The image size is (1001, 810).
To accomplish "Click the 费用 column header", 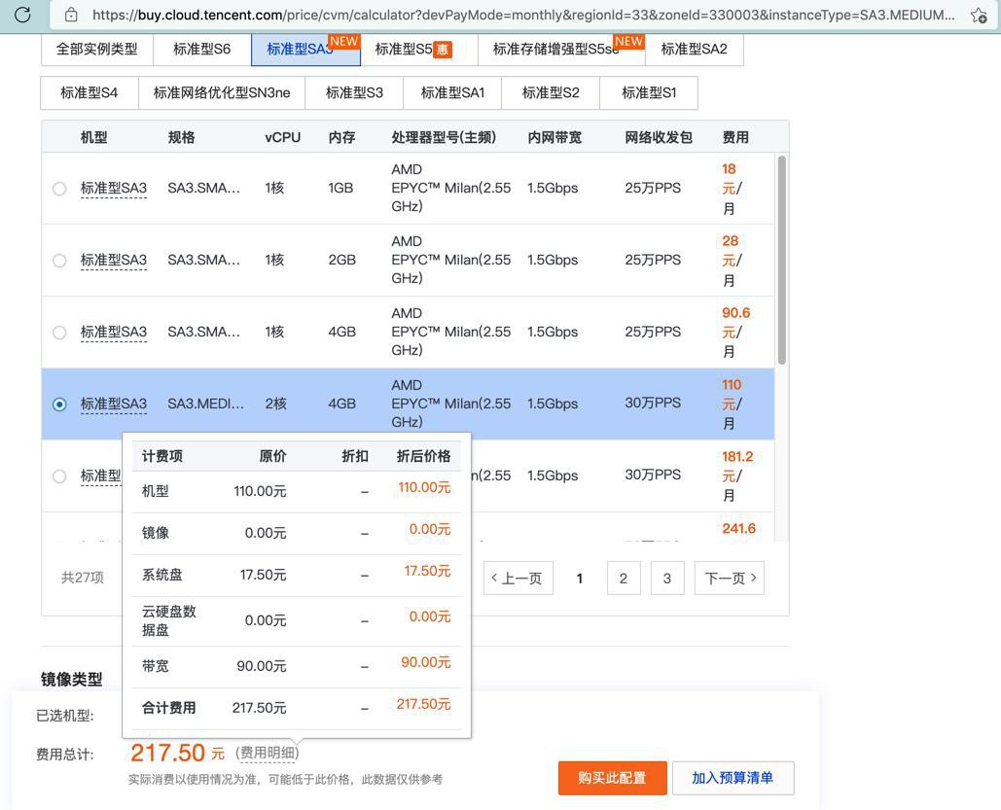I will coord(735,137).
